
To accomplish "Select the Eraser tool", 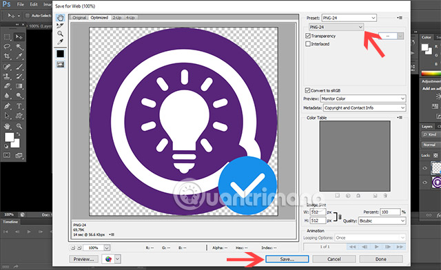I will tap(8, 86).
